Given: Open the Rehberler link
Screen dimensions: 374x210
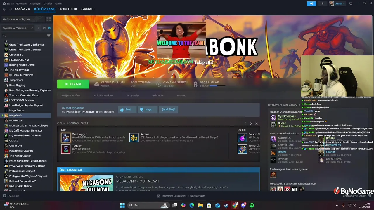Looking at the screenshot, I should click(158, 95).
